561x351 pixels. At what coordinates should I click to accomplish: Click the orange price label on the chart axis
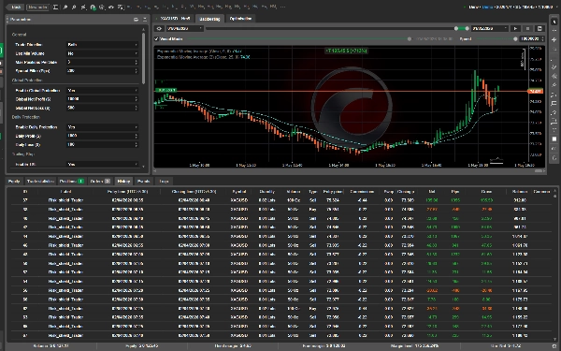click(x=536, y=92)
